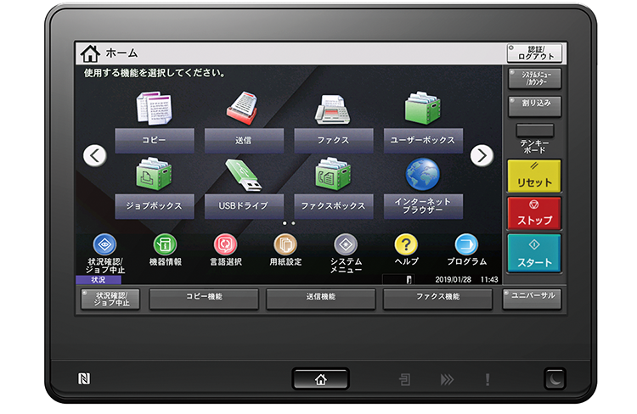Switch to the コピー機能 tab
The image size is (637, 414).
[204, 298]
